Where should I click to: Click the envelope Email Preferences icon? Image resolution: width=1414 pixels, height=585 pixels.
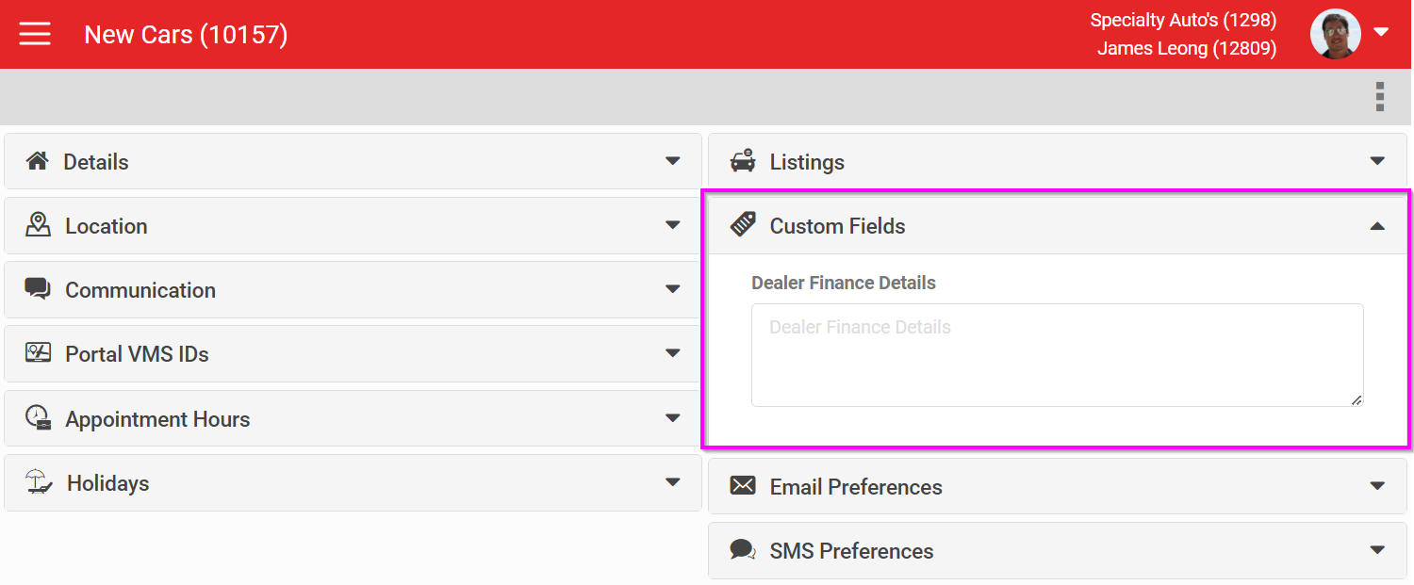743,486
